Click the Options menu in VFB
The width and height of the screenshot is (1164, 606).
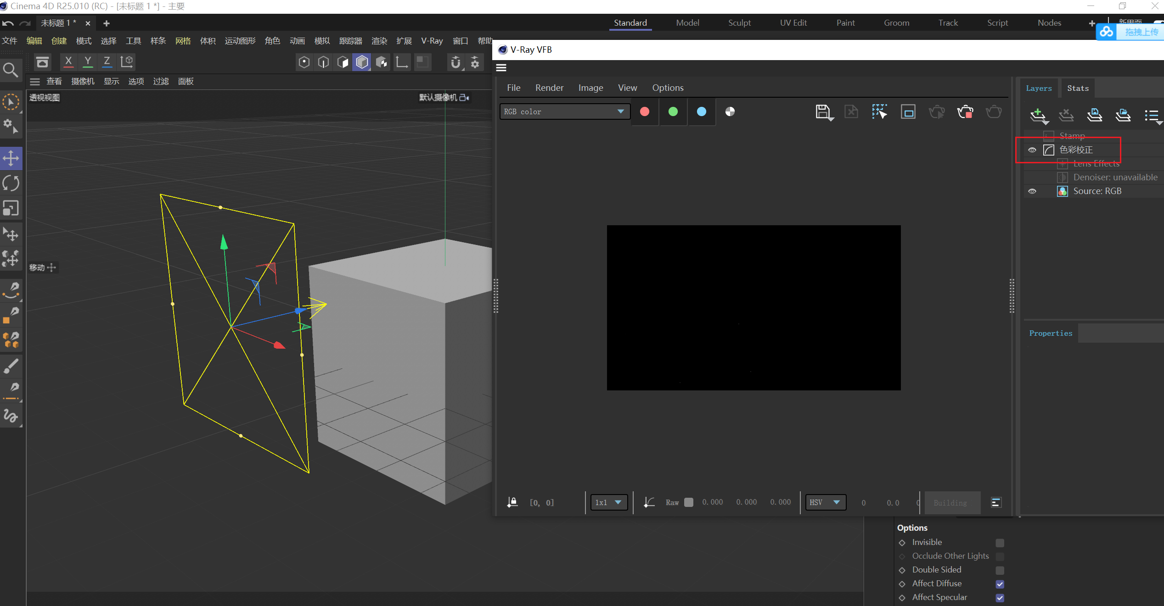pyautogui.click(x=668, y=87)
